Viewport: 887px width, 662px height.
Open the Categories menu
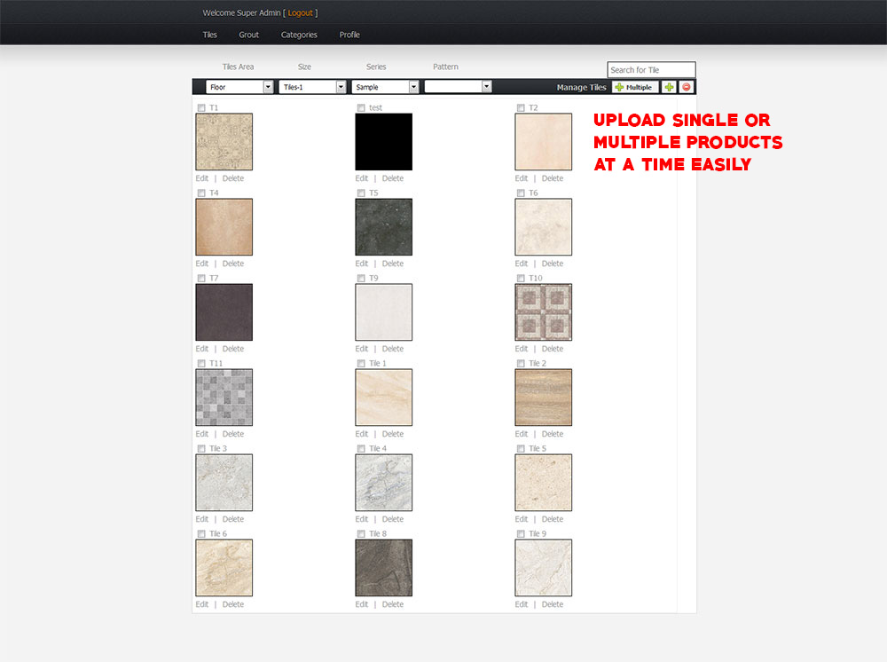(299, 35)
